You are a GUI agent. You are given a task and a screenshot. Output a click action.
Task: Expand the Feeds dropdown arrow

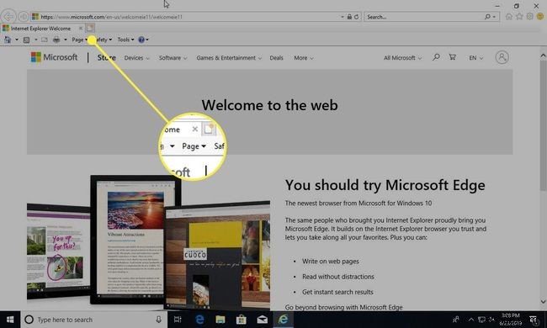point(35,40)
